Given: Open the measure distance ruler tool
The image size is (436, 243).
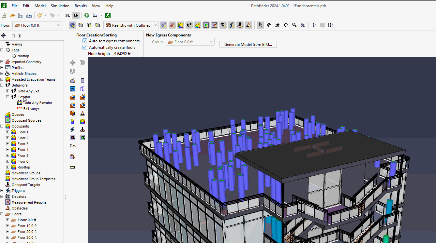Looking at the screenshot, I should 72,167.
